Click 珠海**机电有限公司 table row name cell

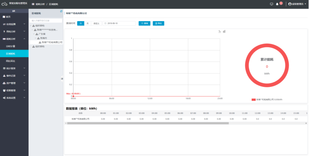80,119
